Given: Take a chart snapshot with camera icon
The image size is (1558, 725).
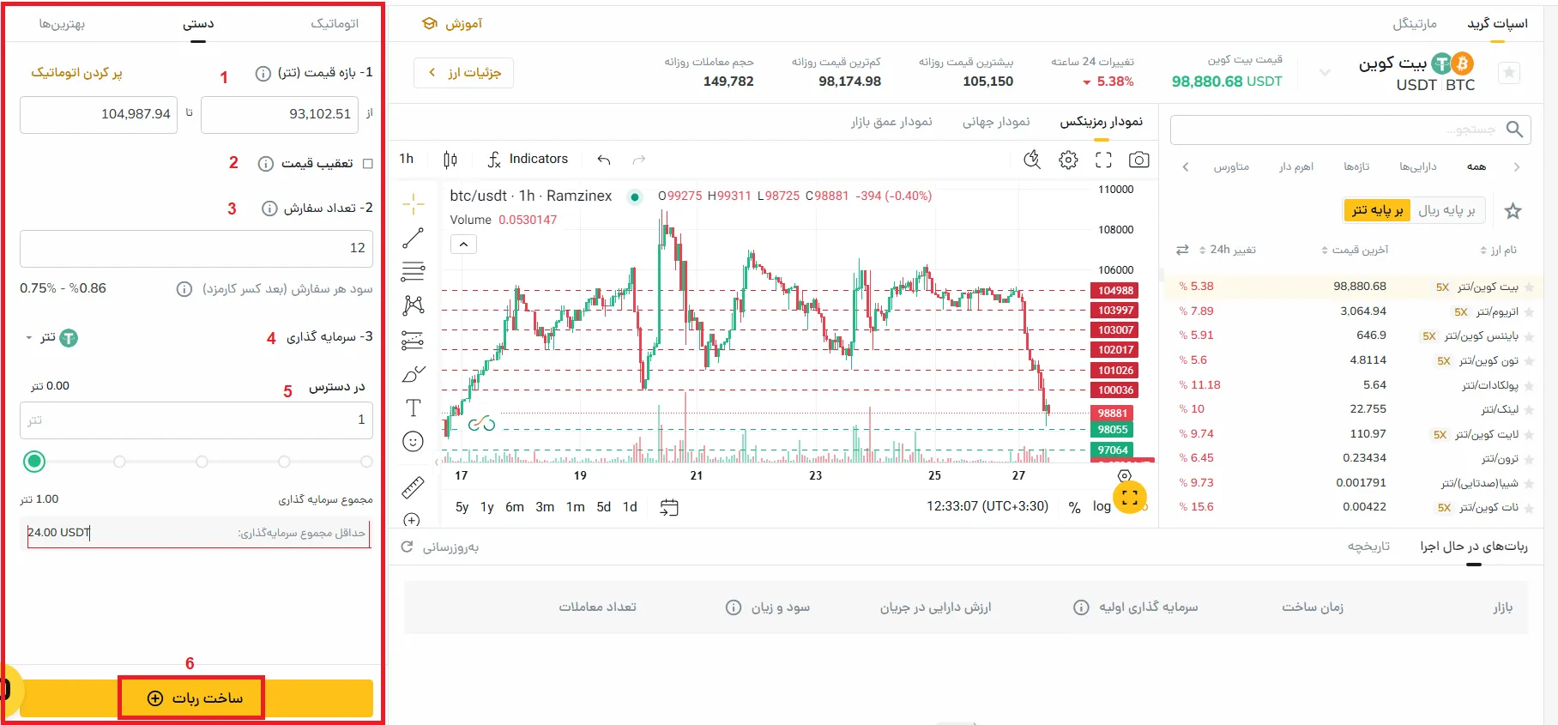Looking at the screenshot, I should tap(1138, 159).
